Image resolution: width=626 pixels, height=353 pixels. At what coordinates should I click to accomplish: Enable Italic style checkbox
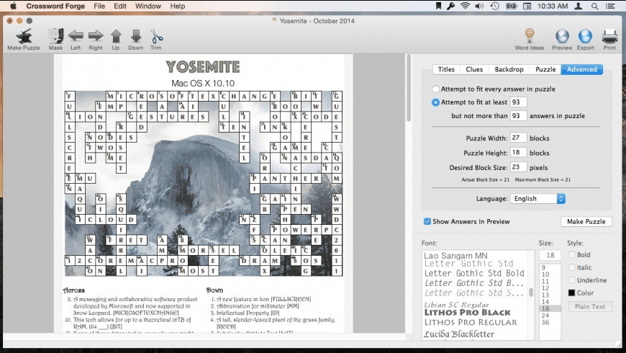(572, 267)
